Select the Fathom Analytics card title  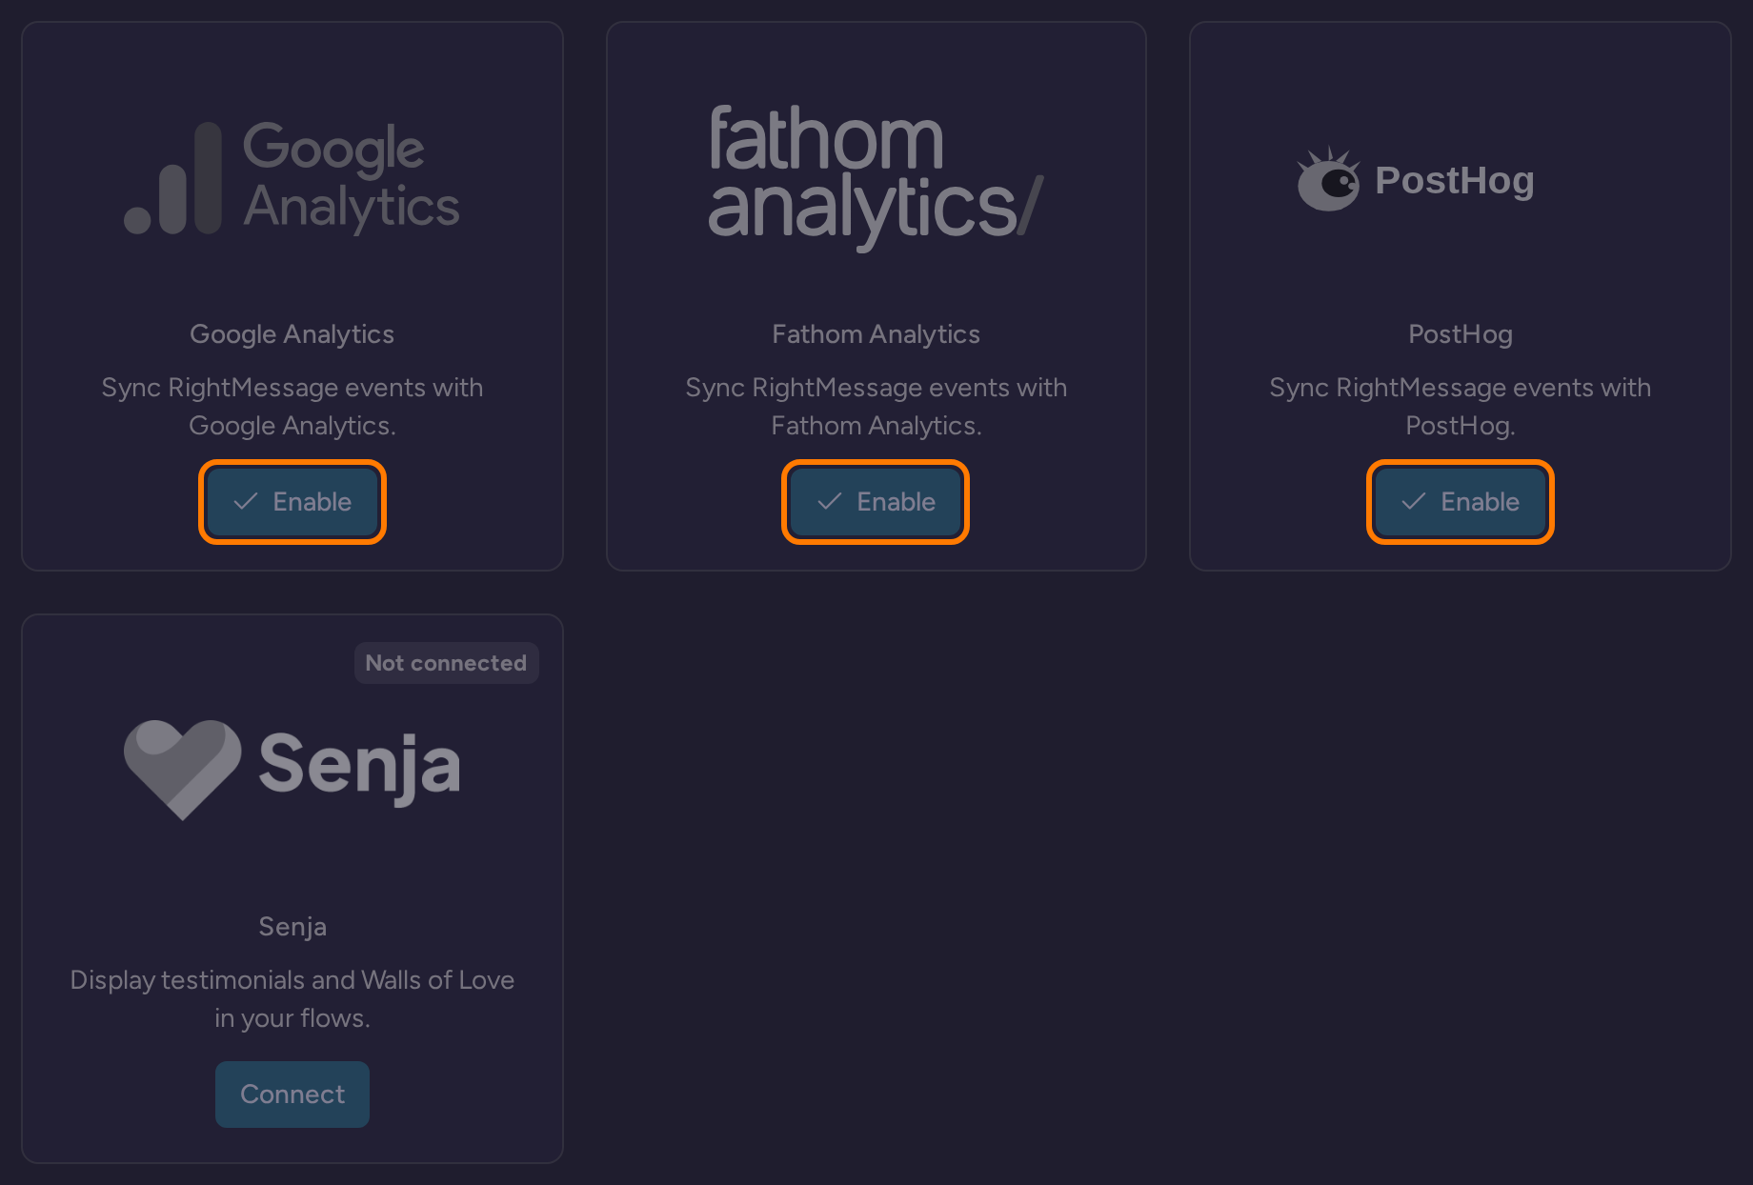pyautogui.click(x=876, y=334)
